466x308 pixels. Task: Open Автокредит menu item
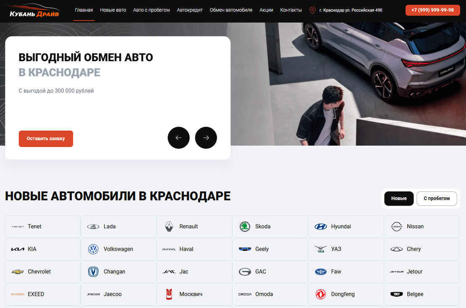(190, 10)
